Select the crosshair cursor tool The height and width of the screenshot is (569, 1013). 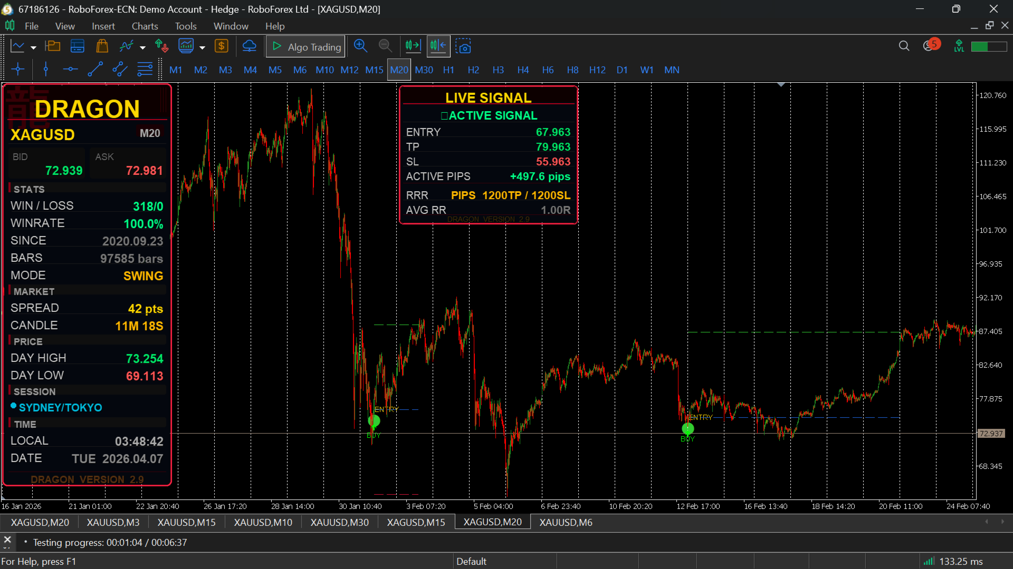pyautogui.click(x=18, y=70)
